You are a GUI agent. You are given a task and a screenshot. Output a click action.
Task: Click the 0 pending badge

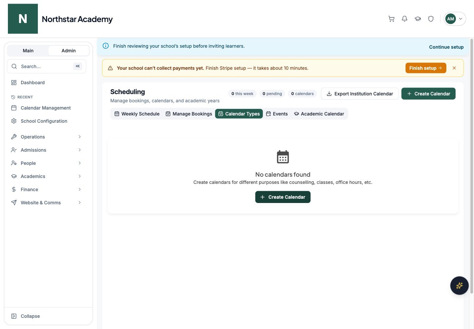(272, 94)
